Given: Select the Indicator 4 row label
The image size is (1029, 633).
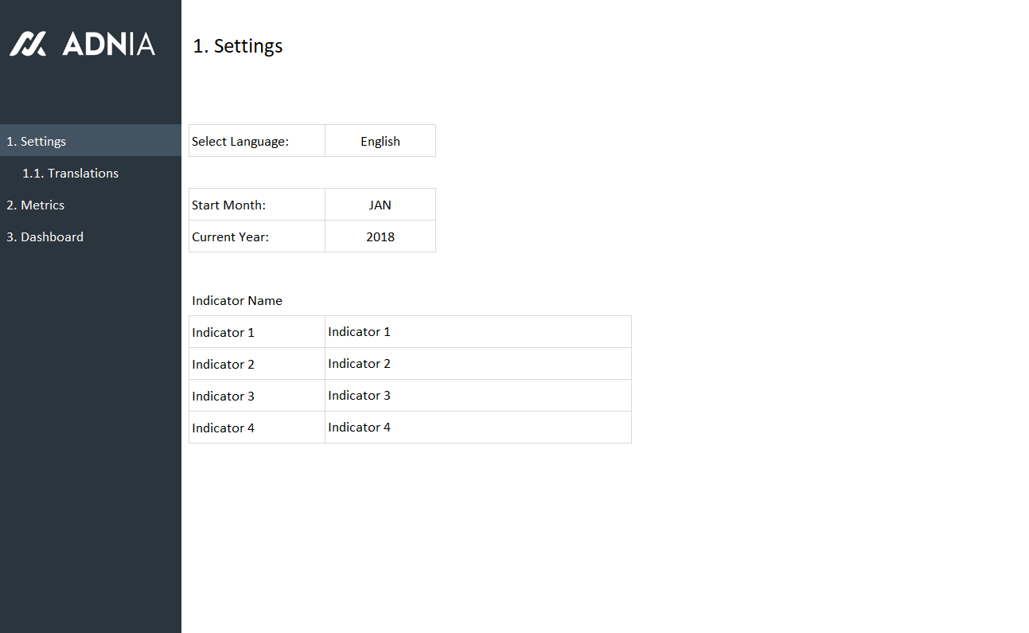Looking at the screenshot, I should [256, 428].
